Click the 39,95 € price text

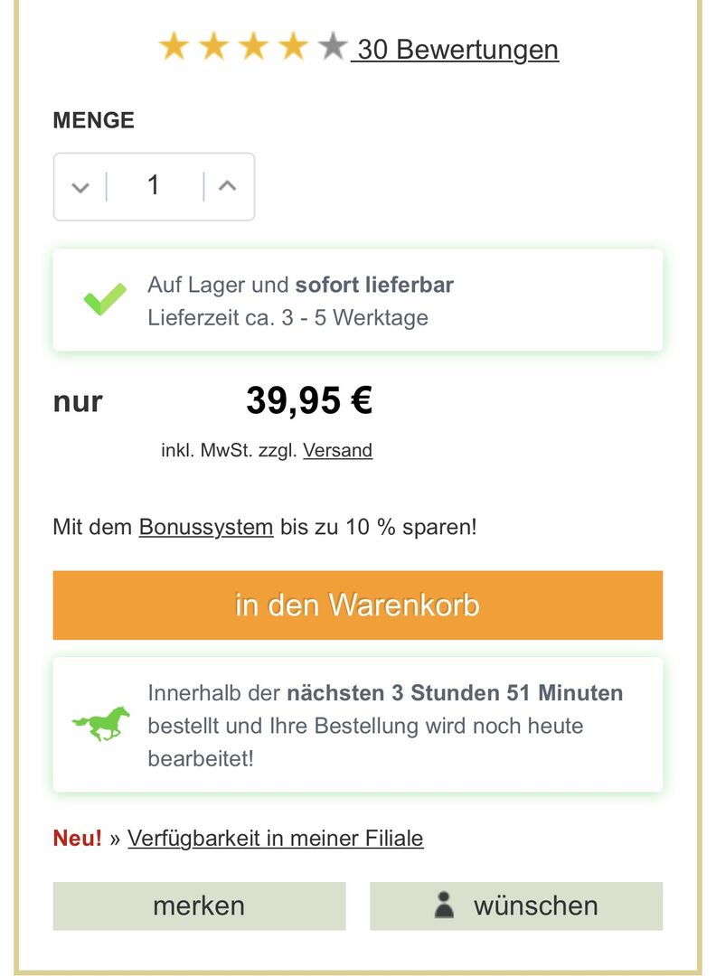click(309, 401)
